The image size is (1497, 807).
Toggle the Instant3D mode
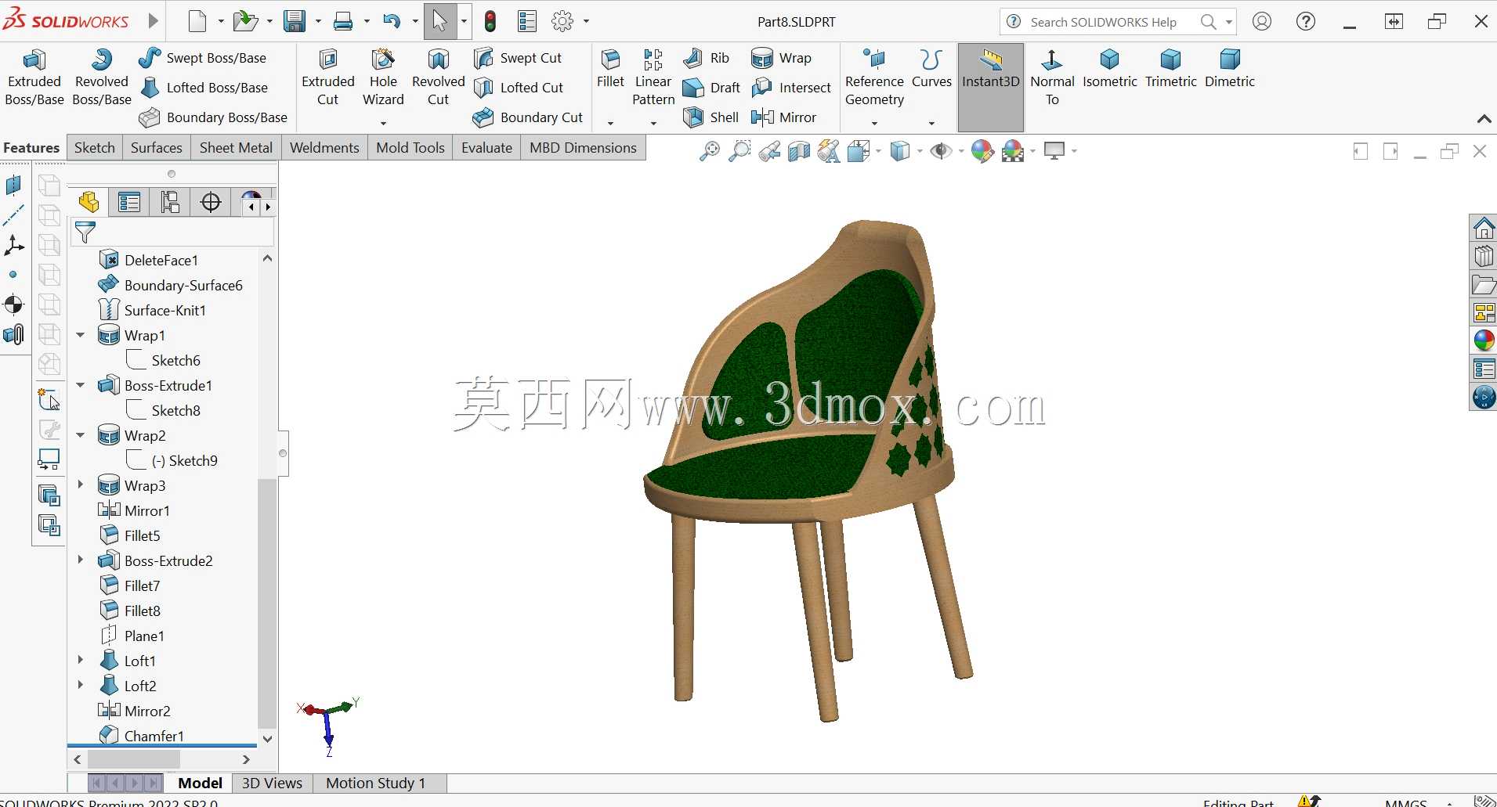[x=991, y=86]
